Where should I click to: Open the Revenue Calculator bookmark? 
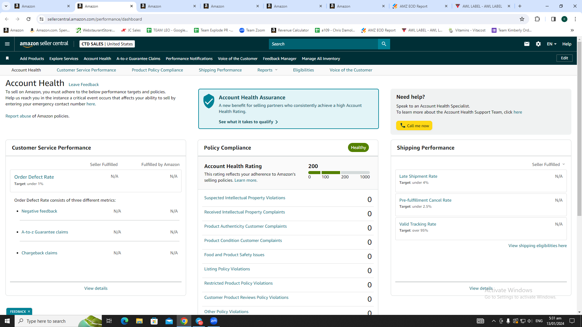[290, 30]
